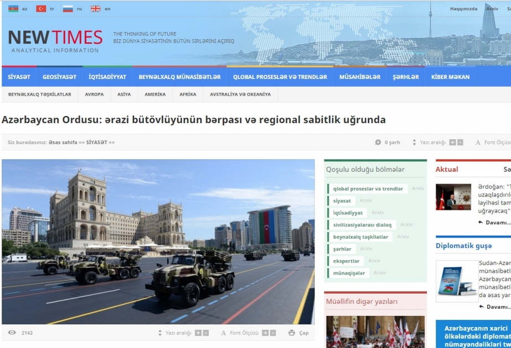Select the ASİYA submenu item
The image size is (511, 348).
coord(124,94)
